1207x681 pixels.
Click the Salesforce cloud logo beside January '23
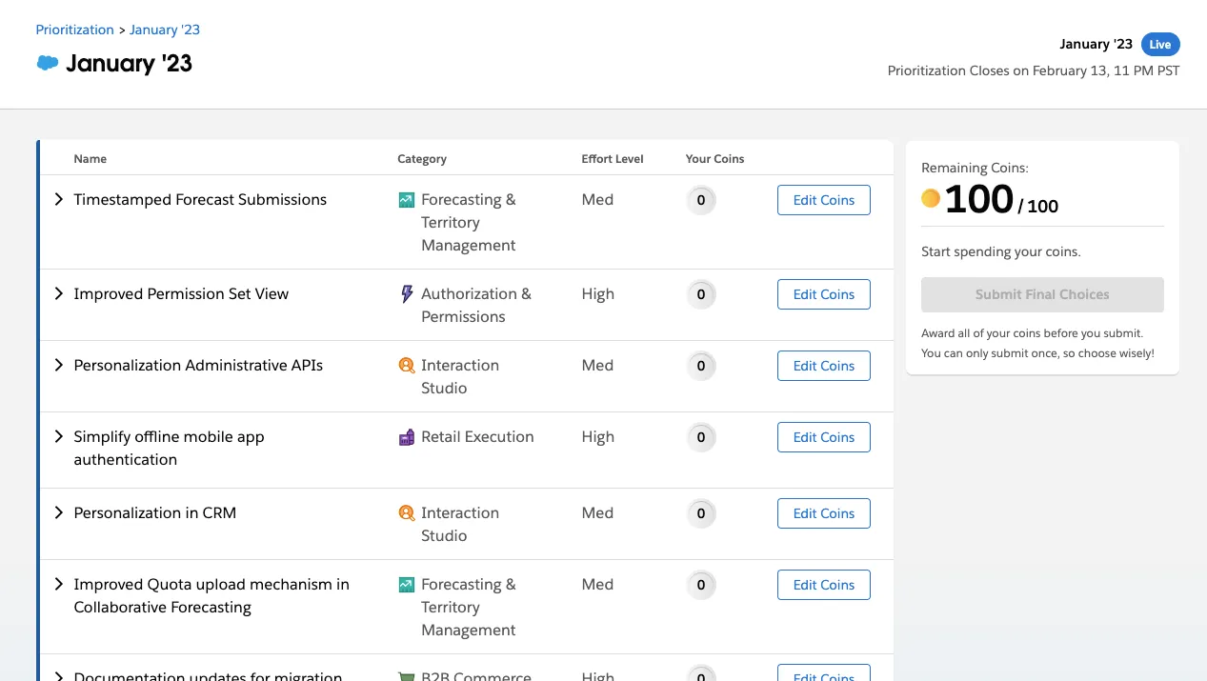click(47, 64)
